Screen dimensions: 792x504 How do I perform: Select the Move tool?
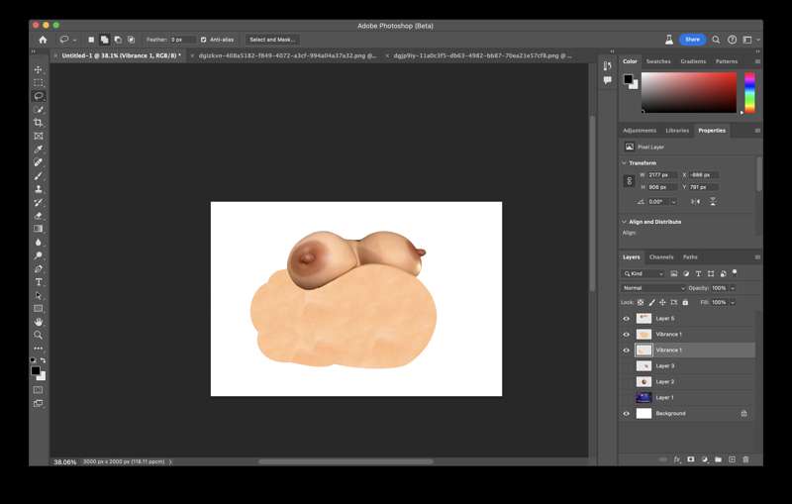pyautogui.click(x=39, y=69)
